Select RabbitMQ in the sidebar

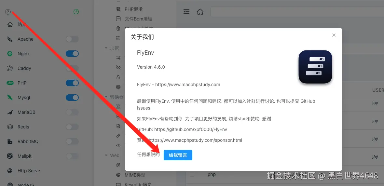pos(28,141)
